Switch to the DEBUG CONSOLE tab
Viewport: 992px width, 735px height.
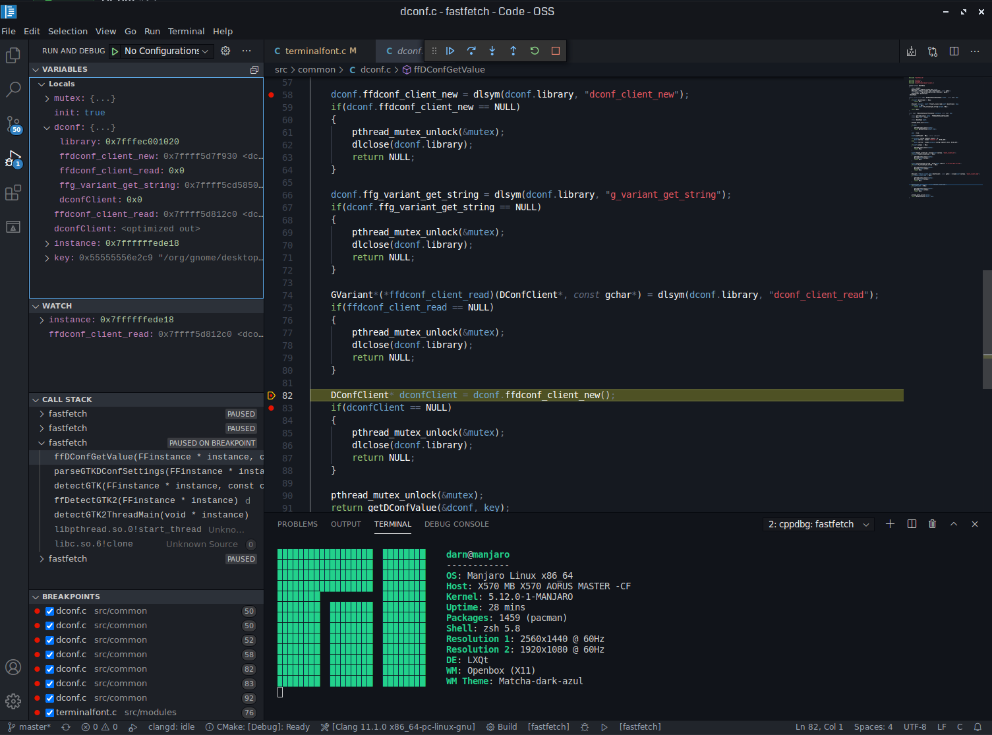(x=456, y=524)
